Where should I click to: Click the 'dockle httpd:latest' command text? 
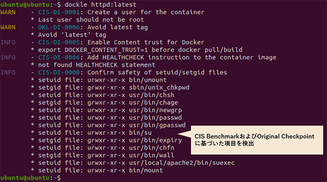[97, 4]
